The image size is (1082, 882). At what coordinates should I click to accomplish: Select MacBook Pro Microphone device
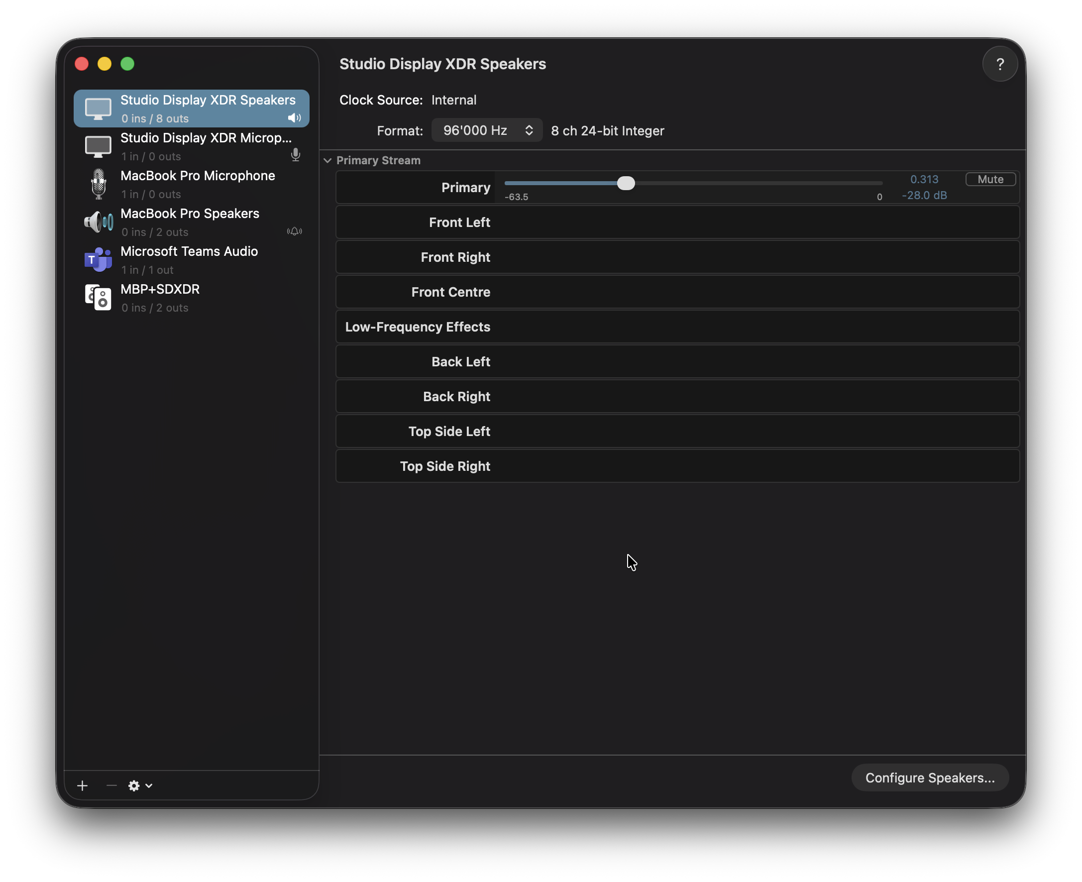click(x=192, y=185)
